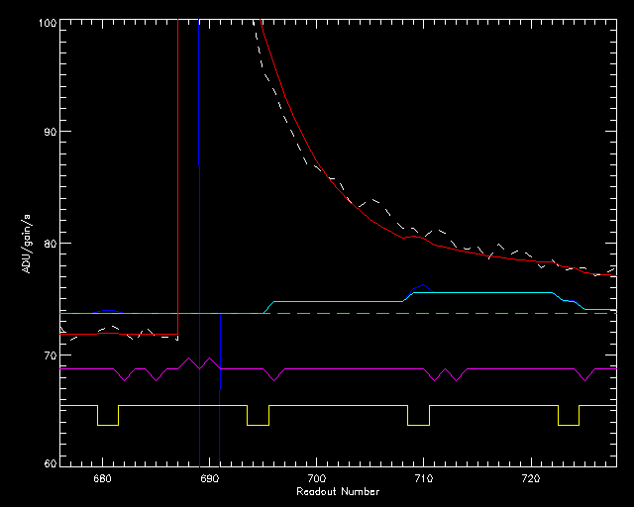Click y-axis tick label 60
Screen dimensions: 634x507
(x=51, y=463)
